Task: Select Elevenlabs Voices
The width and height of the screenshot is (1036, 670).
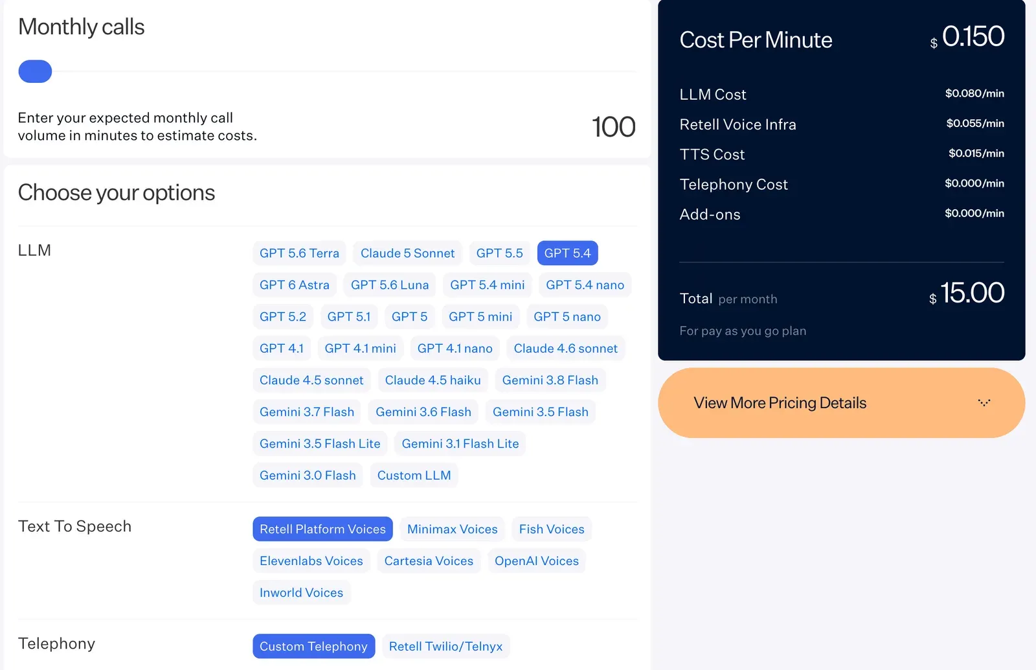Action: [x=311, y=561]
